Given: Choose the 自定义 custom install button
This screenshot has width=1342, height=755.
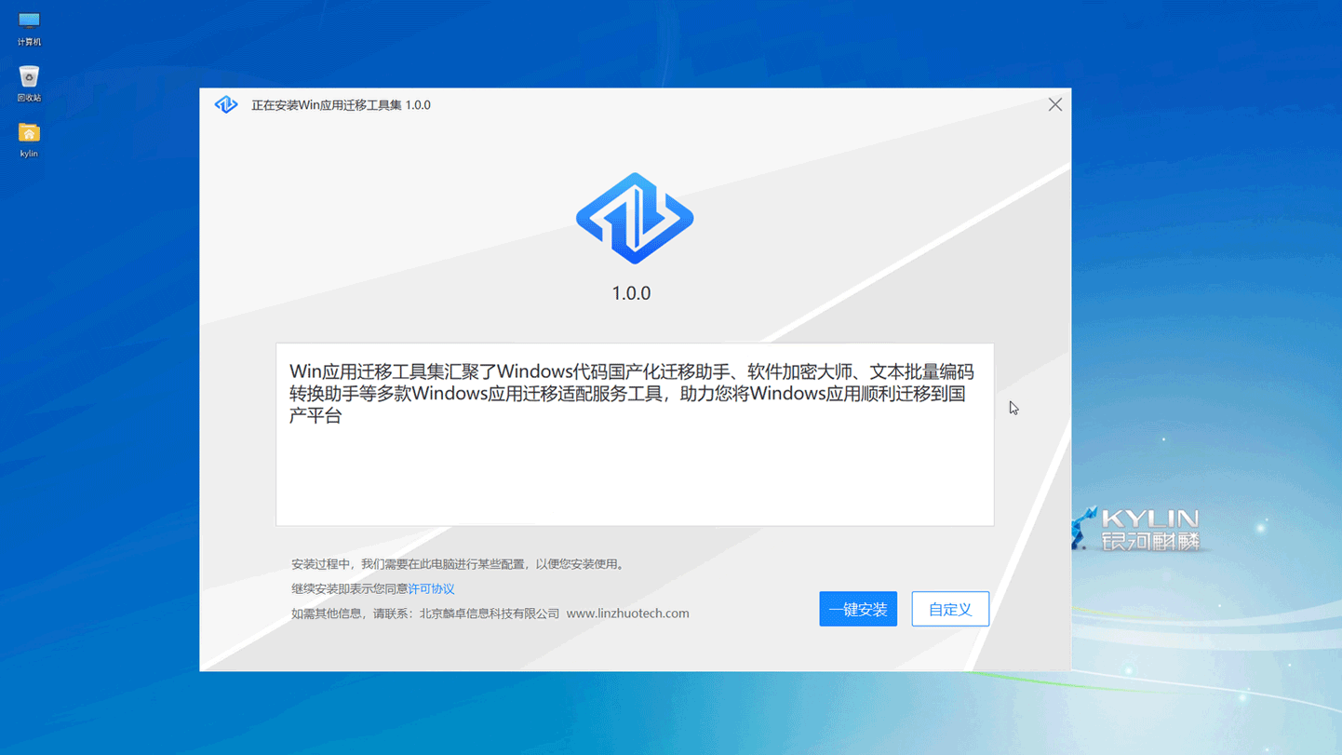Looking at the screenshot, I should coord(950,609).
